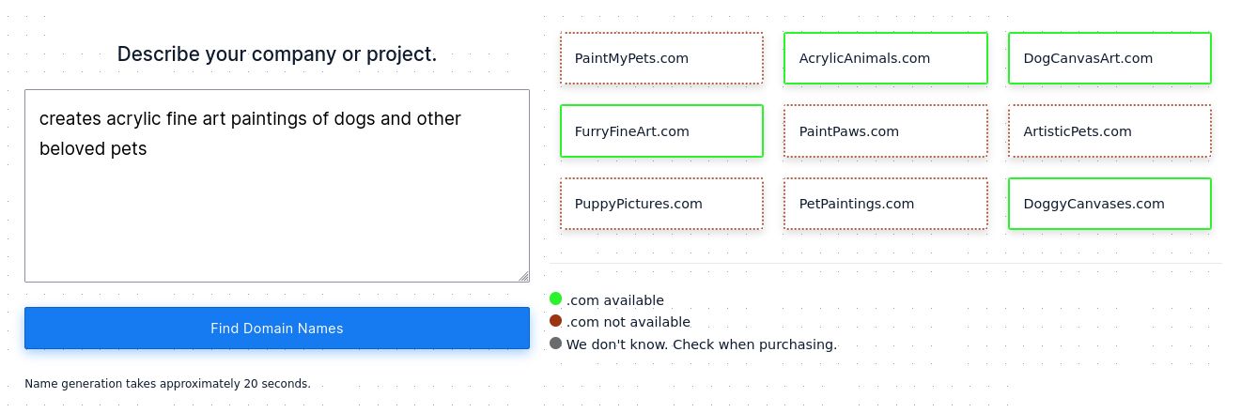This screenshot has height=413, width=1241.
Task: Click the red .com not available dot
Action: click(x=556, y=321)
